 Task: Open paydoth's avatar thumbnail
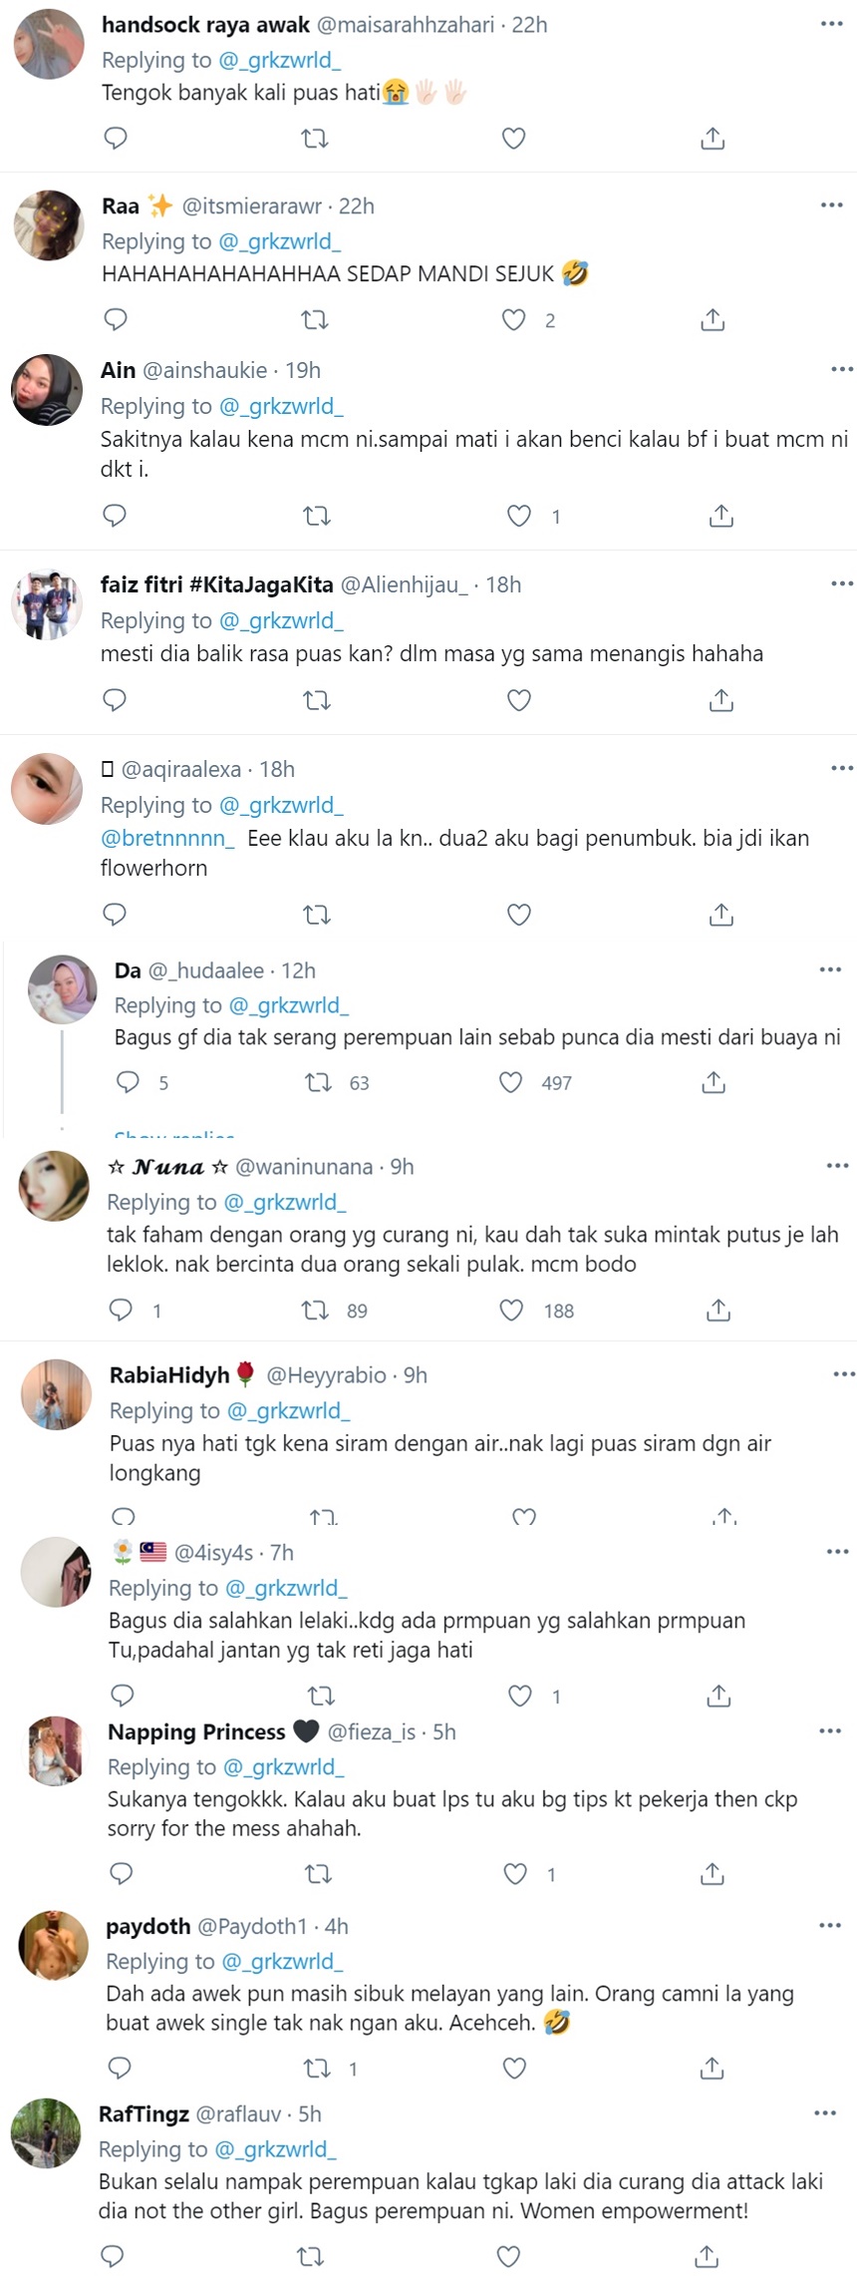(55, 1946)
